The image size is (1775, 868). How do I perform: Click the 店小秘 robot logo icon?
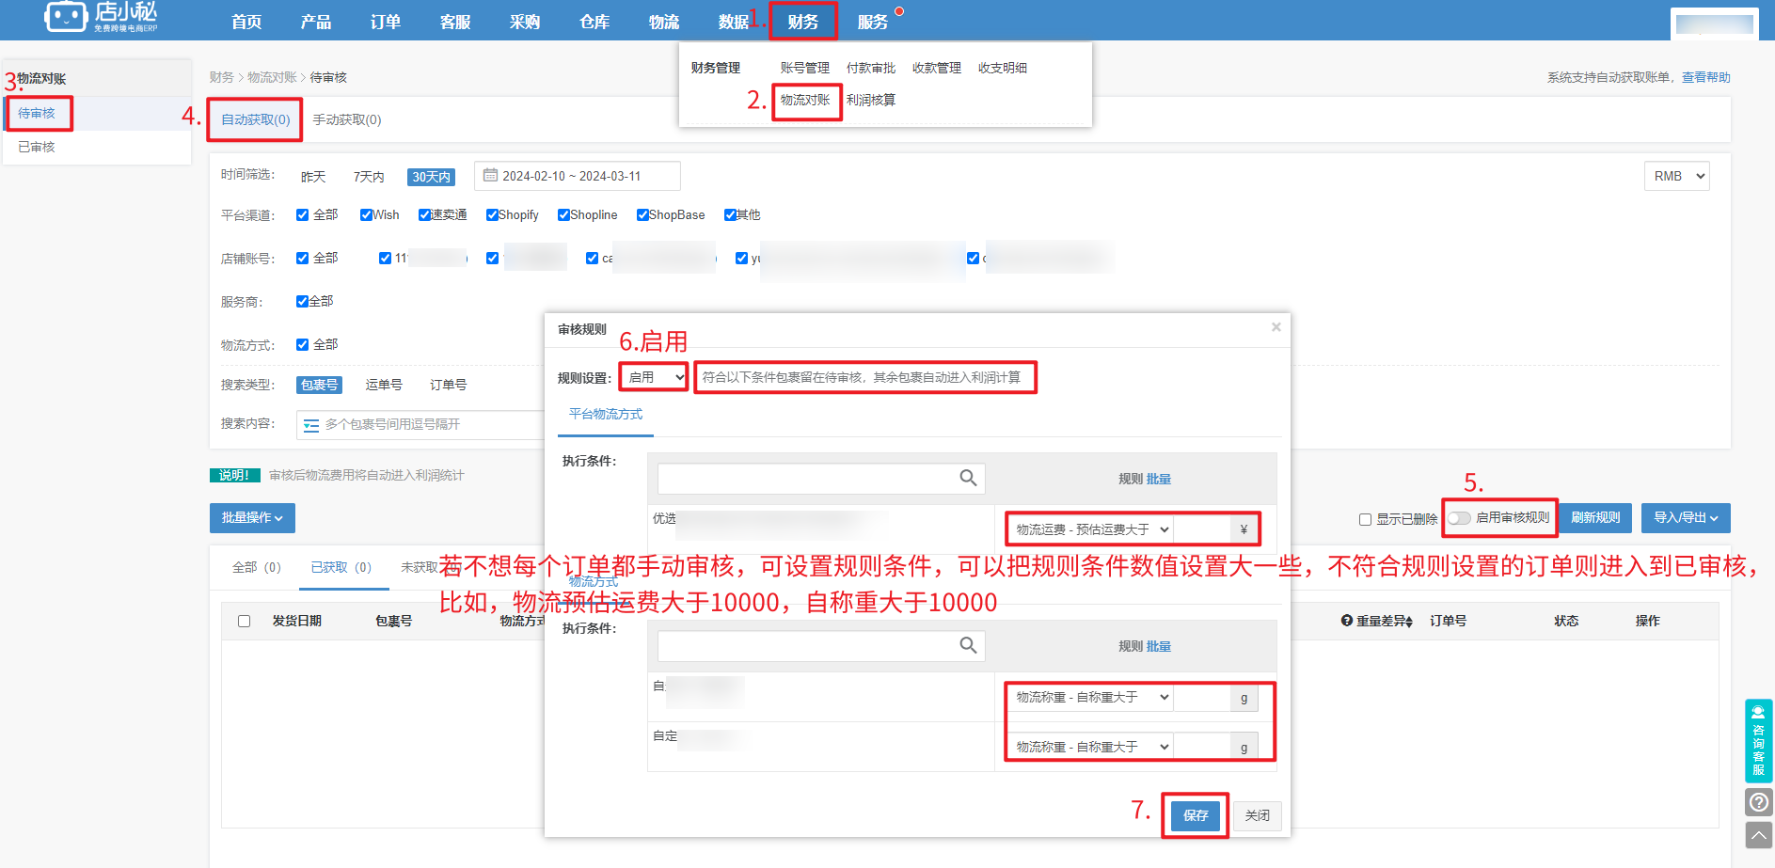coord(66,17)
